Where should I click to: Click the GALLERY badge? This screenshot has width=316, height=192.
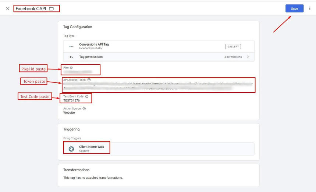click(x=233, y=47)
